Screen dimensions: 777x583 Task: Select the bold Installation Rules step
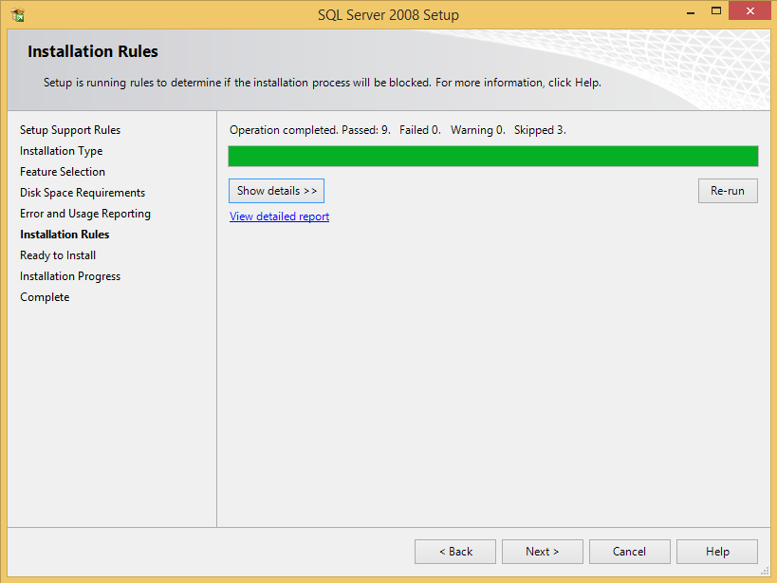pyautogui.click(x=65, y=235)
